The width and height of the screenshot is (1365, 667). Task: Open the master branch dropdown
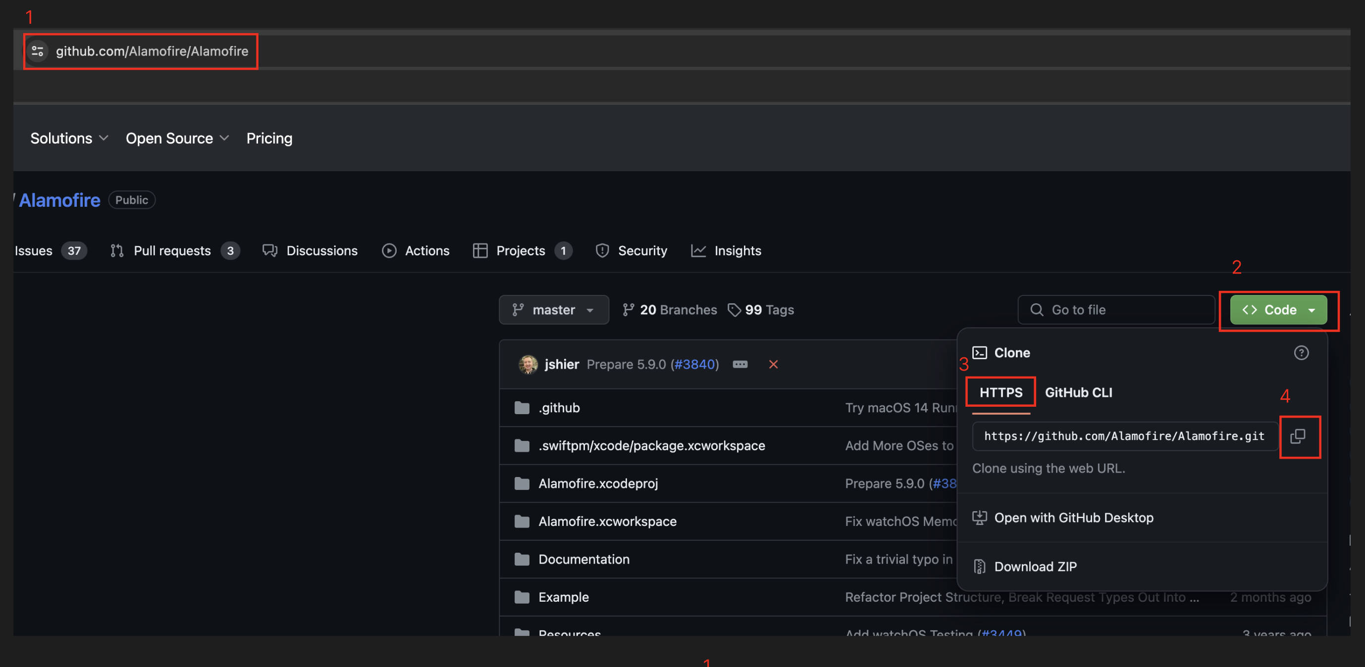[x=553, y=310]
